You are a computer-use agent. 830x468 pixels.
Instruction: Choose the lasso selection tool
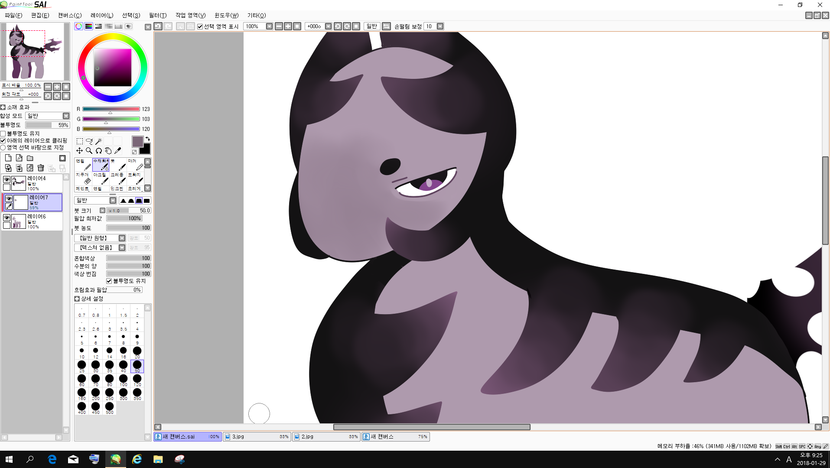pyautogui.click(x=89, y=141)
